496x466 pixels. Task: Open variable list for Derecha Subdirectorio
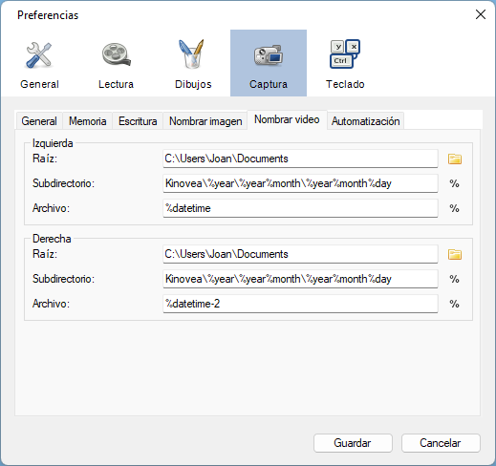pos(454,279)
